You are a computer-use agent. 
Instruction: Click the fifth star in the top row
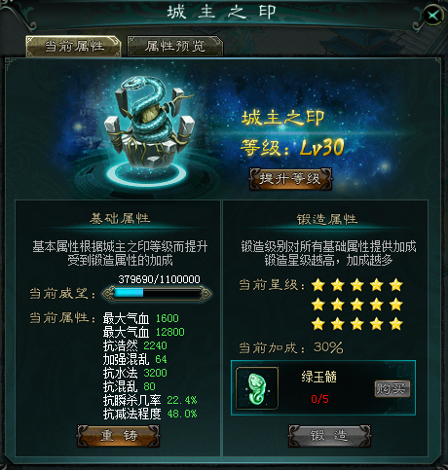pyautogui.click(x=396, y=285)
